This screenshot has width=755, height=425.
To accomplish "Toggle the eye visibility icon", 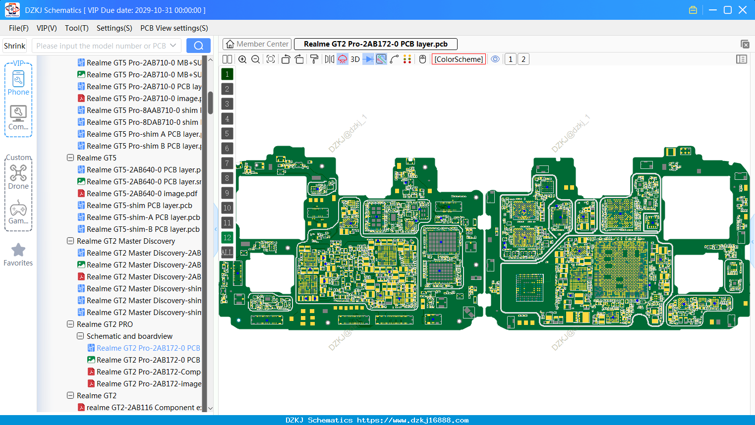I will tap(495, 59).
